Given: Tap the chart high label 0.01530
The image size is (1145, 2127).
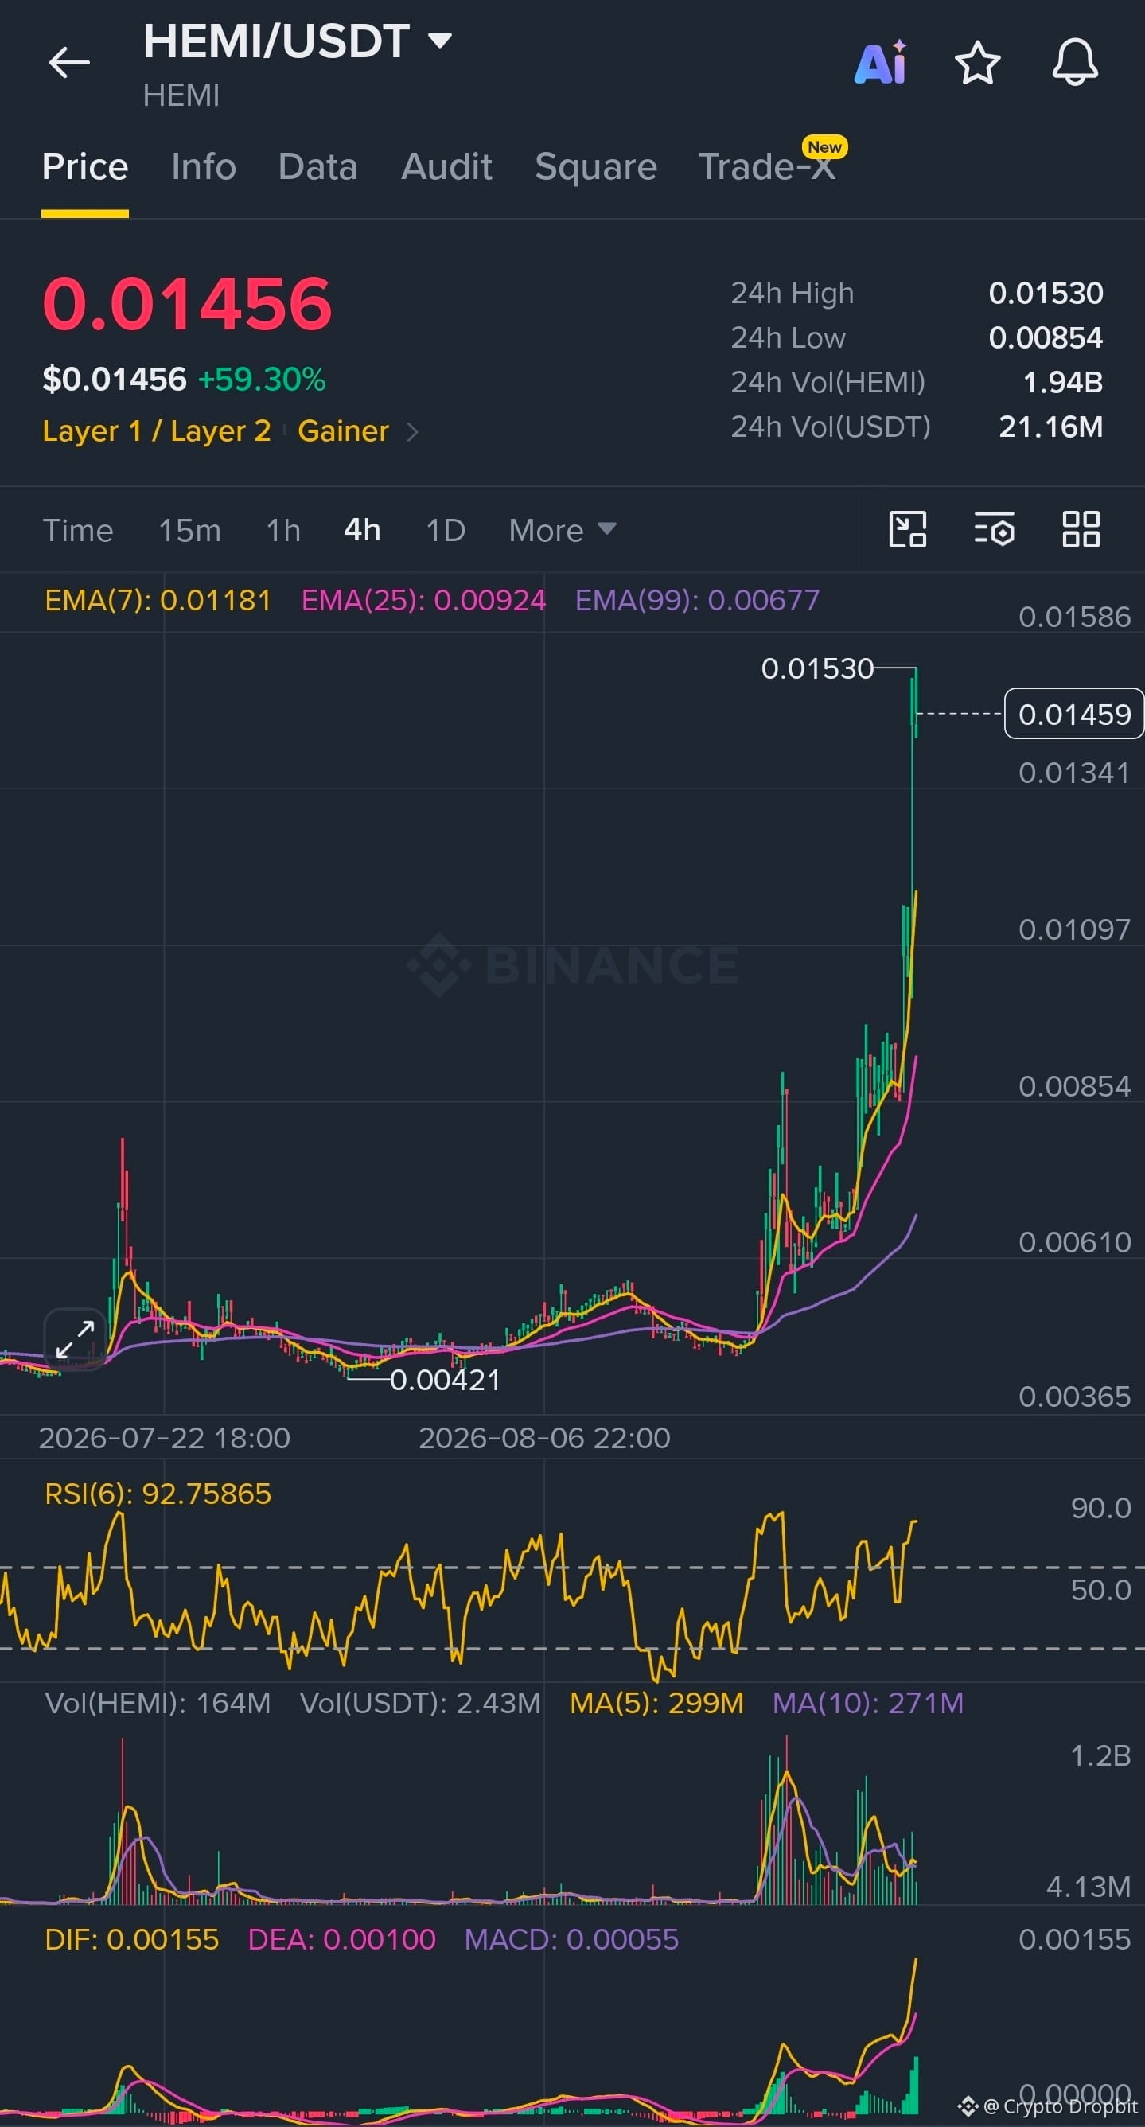Looking at the screenshot, I should (x=817, y=669).
